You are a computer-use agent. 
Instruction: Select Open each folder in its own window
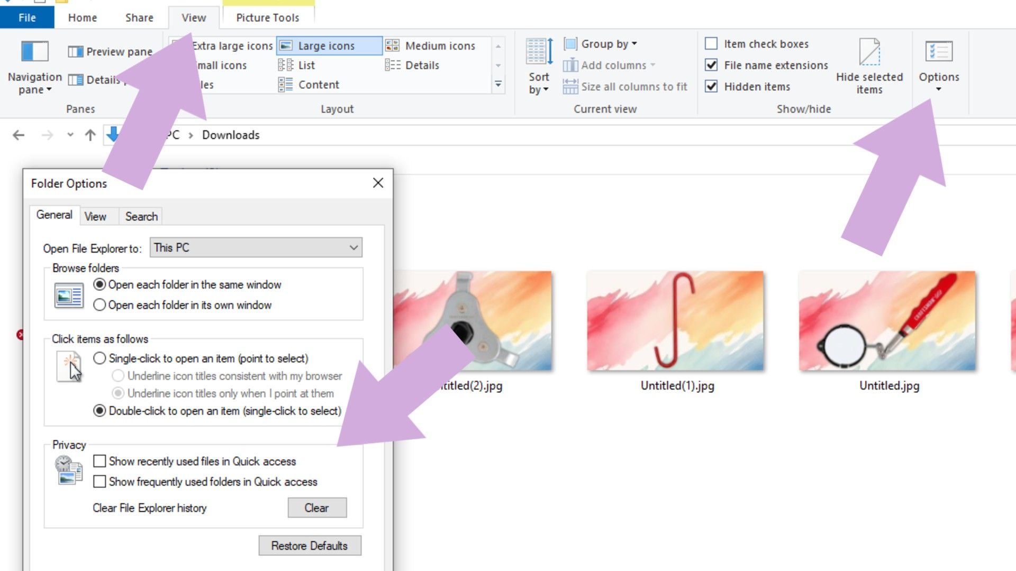[x=99, y=305]
